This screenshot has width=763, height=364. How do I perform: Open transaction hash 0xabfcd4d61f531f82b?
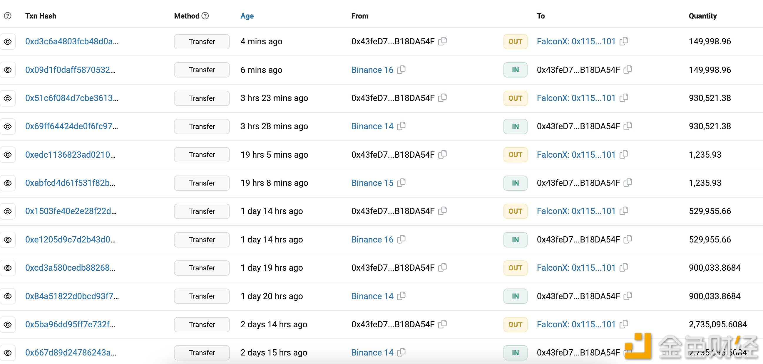[x=70, y=183]
